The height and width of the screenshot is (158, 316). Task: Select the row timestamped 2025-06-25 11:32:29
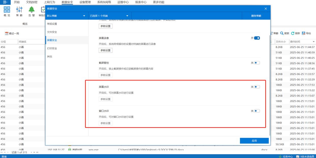158,80
